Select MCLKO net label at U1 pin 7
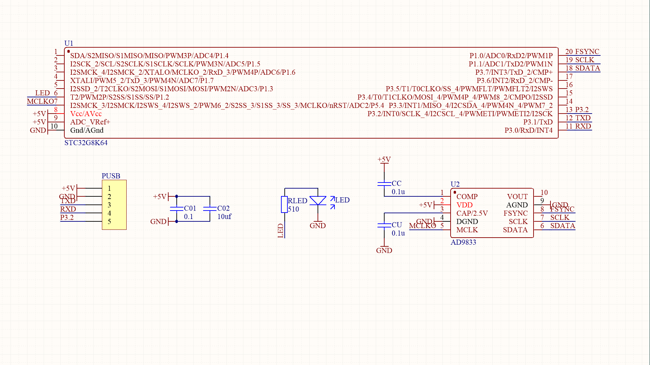 click(41, 101)
